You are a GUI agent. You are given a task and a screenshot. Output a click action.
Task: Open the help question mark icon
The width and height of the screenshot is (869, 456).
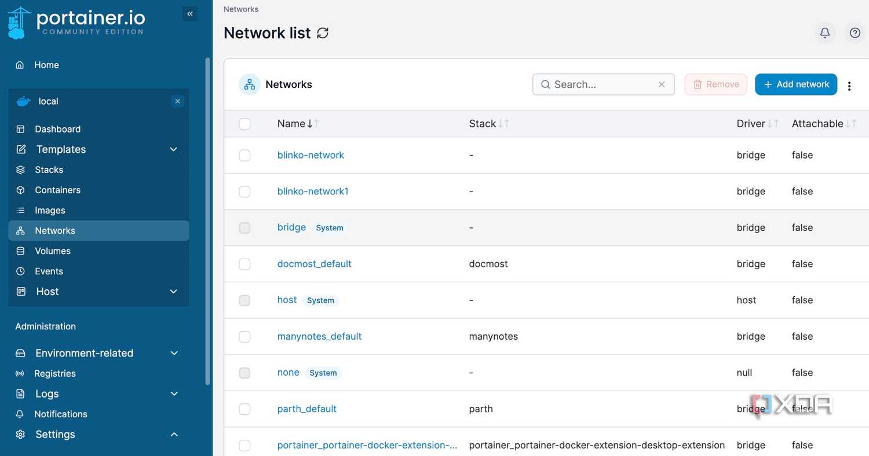(855, 33)
